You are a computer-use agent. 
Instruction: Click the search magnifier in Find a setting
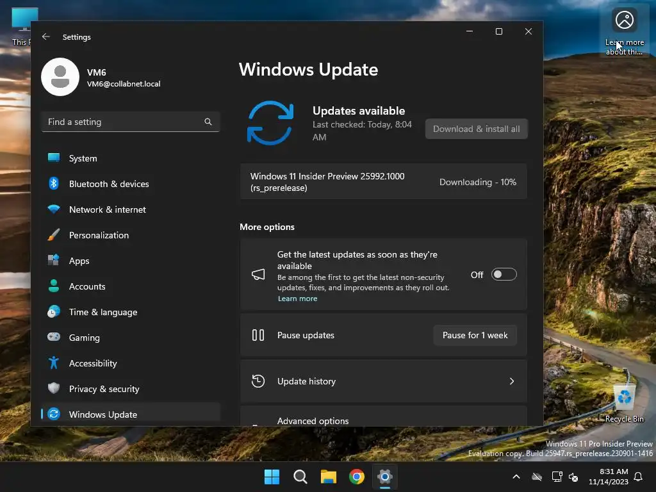[208, 122]
